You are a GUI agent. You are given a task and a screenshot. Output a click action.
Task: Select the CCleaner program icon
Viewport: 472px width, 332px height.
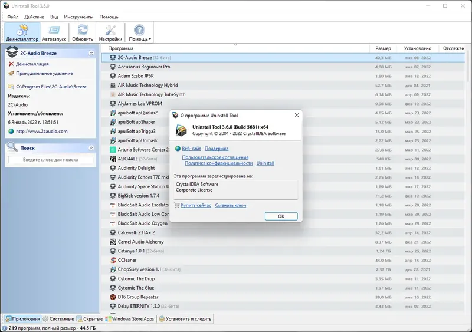point(113,260)
